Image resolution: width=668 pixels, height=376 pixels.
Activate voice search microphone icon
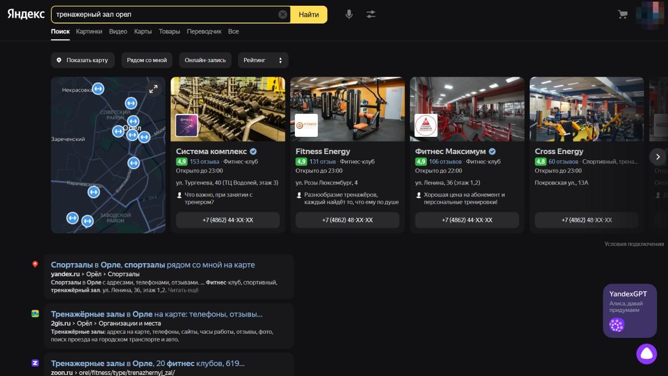click(349, 14)
